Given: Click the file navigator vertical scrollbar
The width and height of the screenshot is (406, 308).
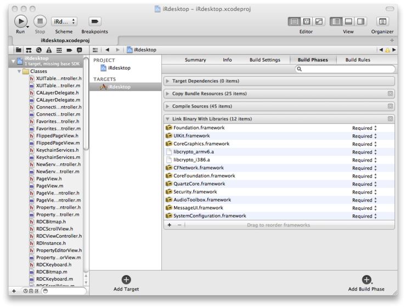Looking at the screenshot, I should (x=86, y=104).
